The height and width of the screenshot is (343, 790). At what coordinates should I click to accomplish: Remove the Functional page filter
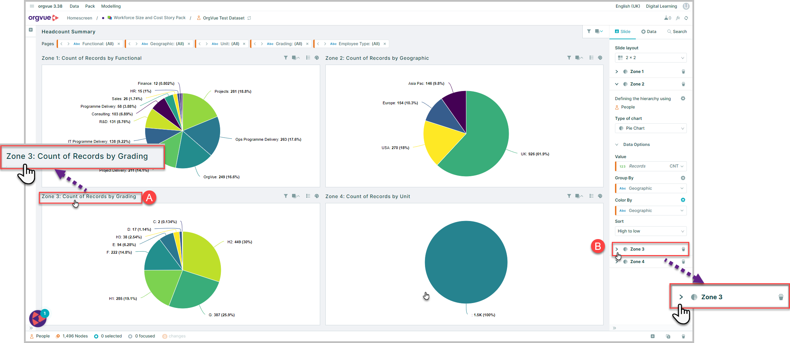tap(119, 44)
